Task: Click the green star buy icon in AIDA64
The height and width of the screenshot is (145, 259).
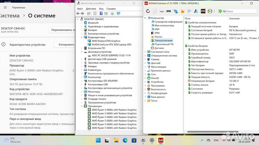Action: coord(220,11)
